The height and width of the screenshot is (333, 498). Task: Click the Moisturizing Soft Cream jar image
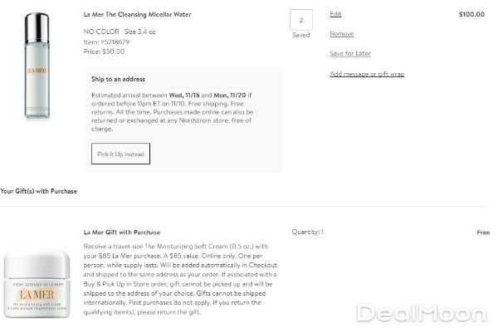[37, 279]
